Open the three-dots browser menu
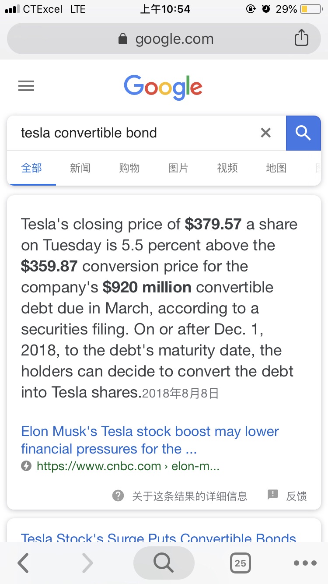Viewport: 328px width, 584px height. coord(305,563)
